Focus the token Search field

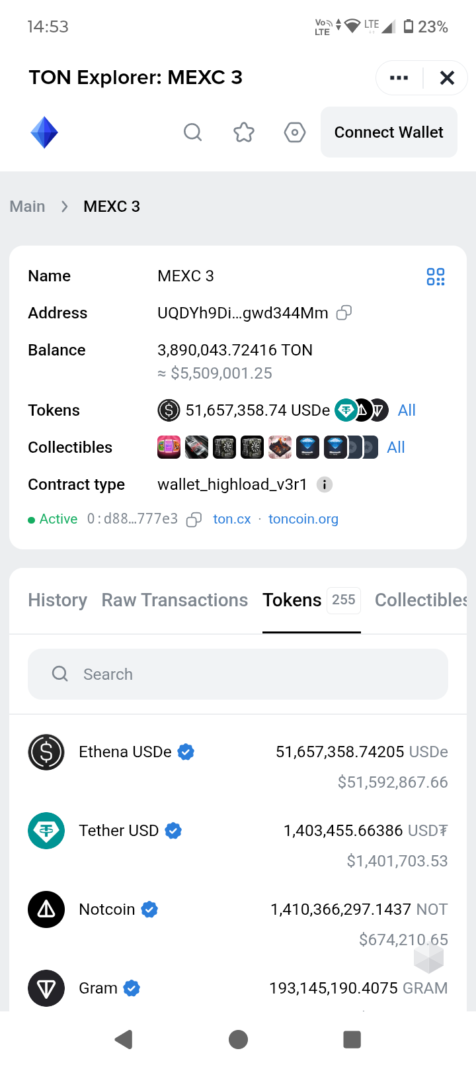point(238,674)
